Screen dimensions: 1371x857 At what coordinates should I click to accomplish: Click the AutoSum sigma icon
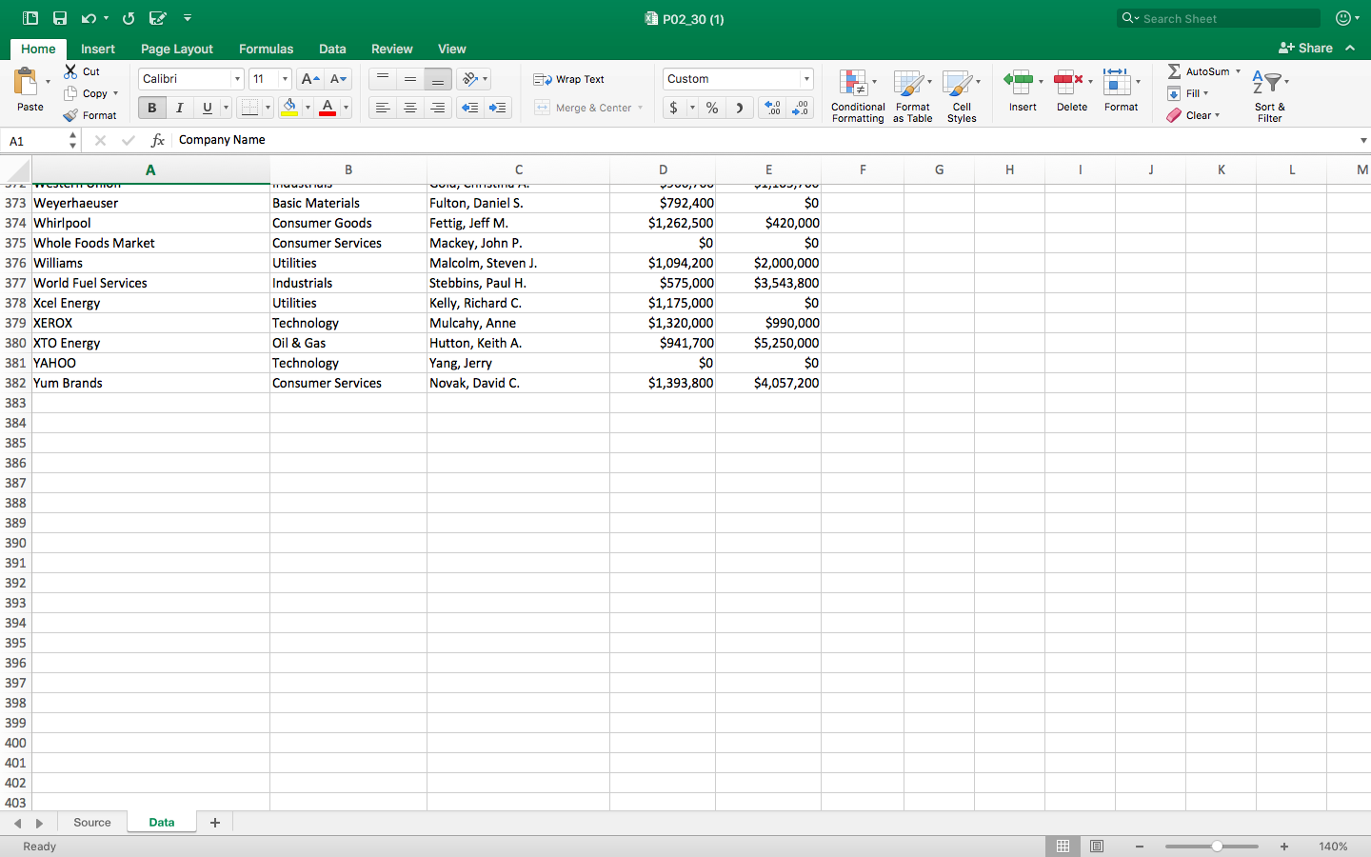[1174, 71]
